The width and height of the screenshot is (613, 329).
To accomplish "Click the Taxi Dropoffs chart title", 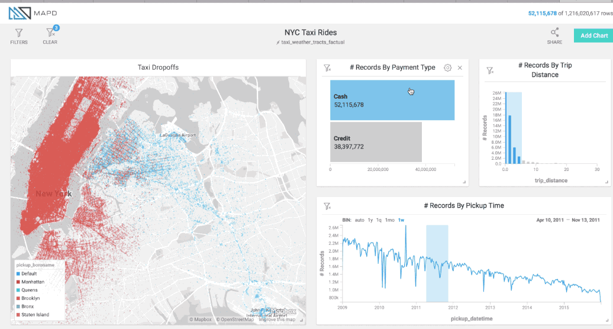I will coord(158,67).
